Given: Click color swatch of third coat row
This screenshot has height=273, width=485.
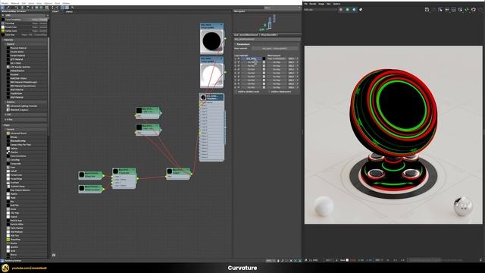Looking at the screenshot, I should 264,66.
